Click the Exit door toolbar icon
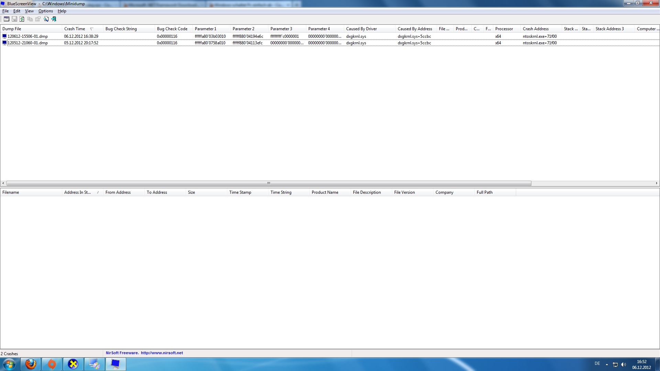Screen dimensions: 660x371 click(x=54, y=19)
